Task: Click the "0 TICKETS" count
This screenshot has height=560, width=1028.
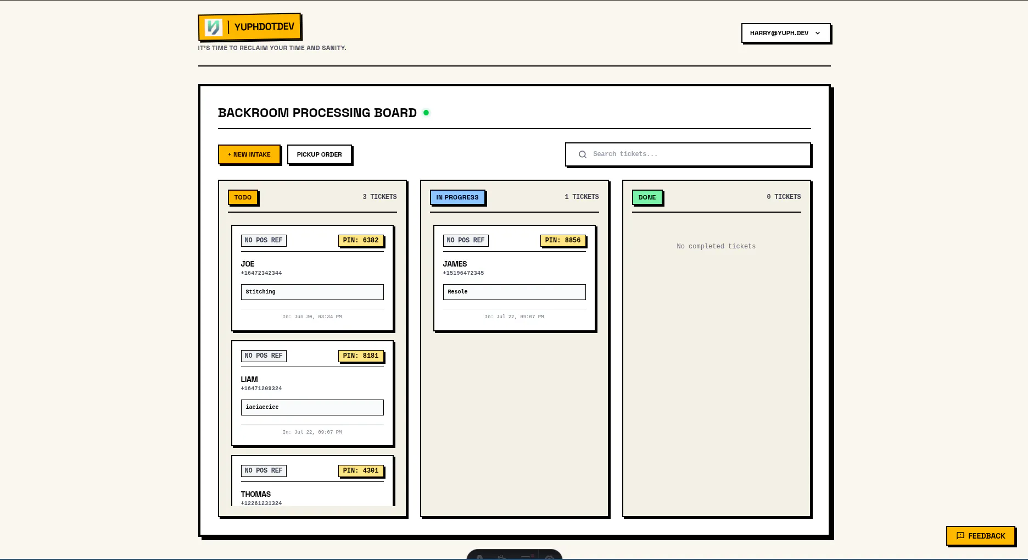Action: coord(784,197)
